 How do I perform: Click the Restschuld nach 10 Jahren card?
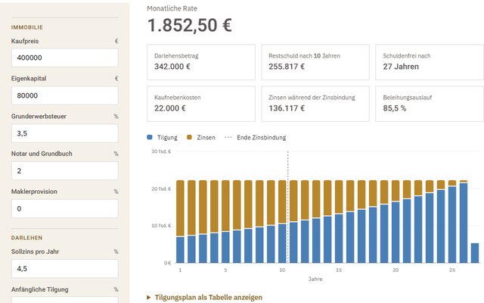click(x=315, y=62)
